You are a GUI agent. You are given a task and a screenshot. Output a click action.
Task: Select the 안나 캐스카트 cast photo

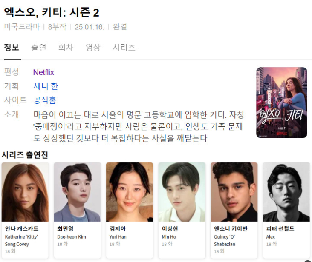click(x=25, y=192)
